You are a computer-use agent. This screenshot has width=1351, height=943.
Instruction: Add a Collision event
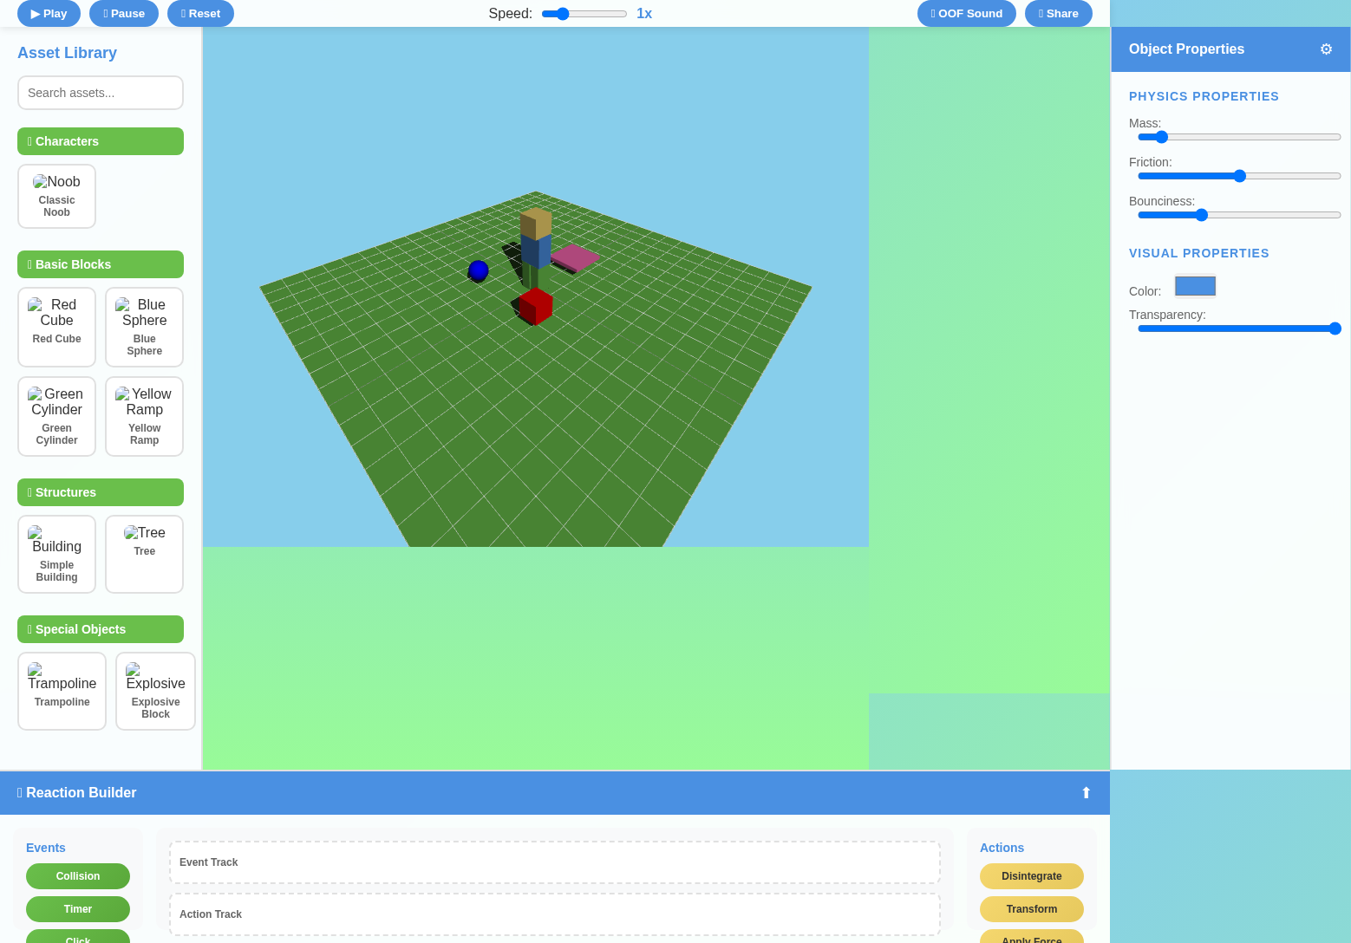click(x=77, y=876)
